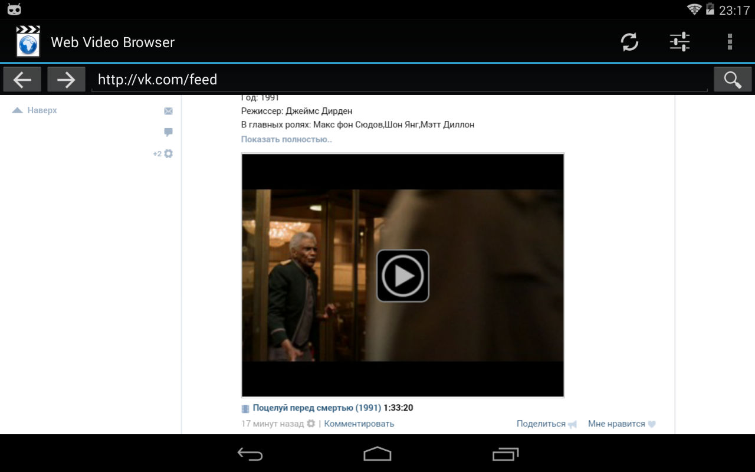
Task: Like the post with Мне нравится
Action: click(x=616, y=424)
